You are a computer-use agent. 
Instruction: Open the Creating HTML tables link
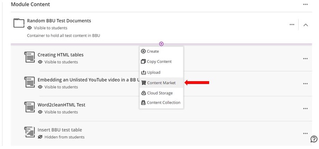[60, 55]
